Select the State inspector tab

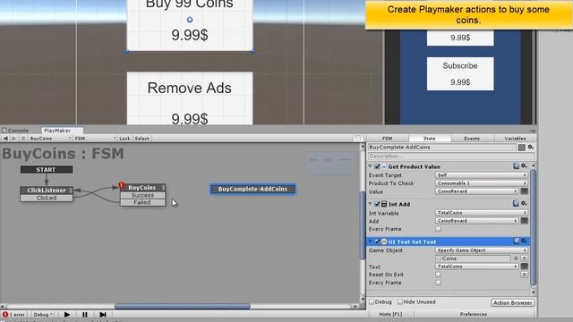coord(430,139)
